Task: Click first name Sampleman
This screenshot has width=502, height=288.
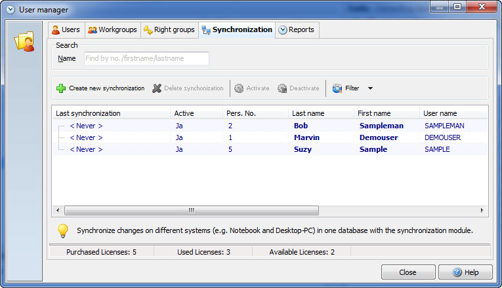Action: (x=381, y=126)
